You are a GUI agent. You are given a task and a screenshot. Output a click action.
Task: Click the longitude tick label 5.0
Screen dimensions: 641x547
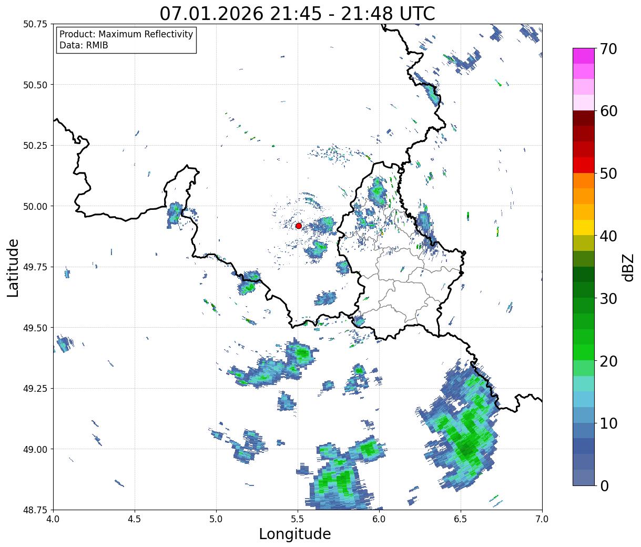[x=216, y=519]
